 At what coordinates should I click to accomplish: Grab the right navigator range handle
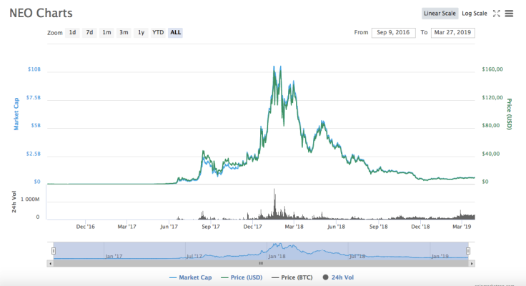[468, 251]
